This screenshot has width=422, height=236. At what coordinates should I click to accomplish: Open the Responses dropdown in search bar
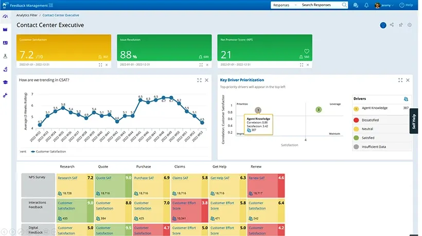pyautogui.click(x=285, y=5)
